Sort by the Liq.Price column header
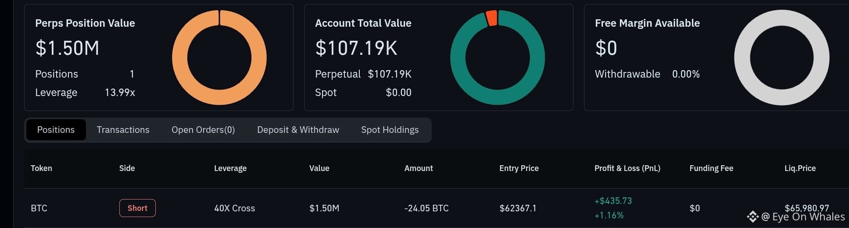Viewport: 849px width, 228px height. click(800, 168)
